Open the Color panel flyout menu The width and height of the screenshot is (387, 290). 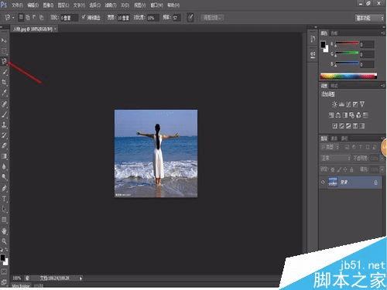click(382, 33)
